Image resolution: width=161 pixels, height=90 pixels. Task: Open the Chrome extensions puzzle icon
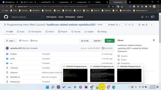click(146, 6)
